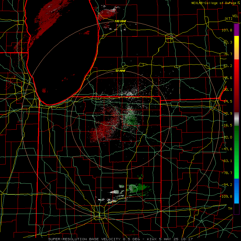Pick the blue segment of the velocity scale
The image size is (241, 241).
[x=236, y=191]
